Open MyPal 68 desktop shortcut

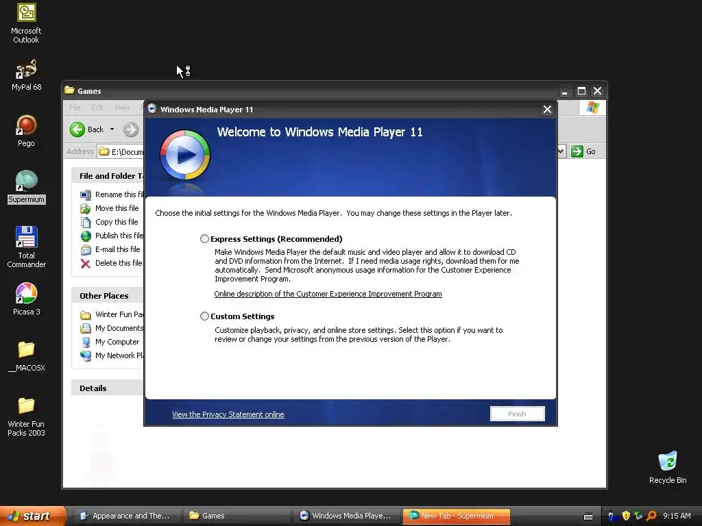pos(26,75)
